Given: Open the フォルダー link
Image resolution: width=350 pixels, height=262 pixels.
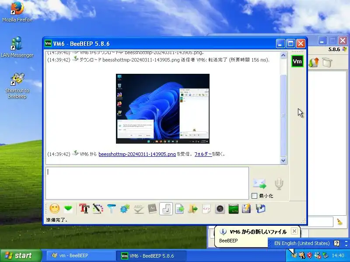Looking at the screenshot, I should pos(203,154).
